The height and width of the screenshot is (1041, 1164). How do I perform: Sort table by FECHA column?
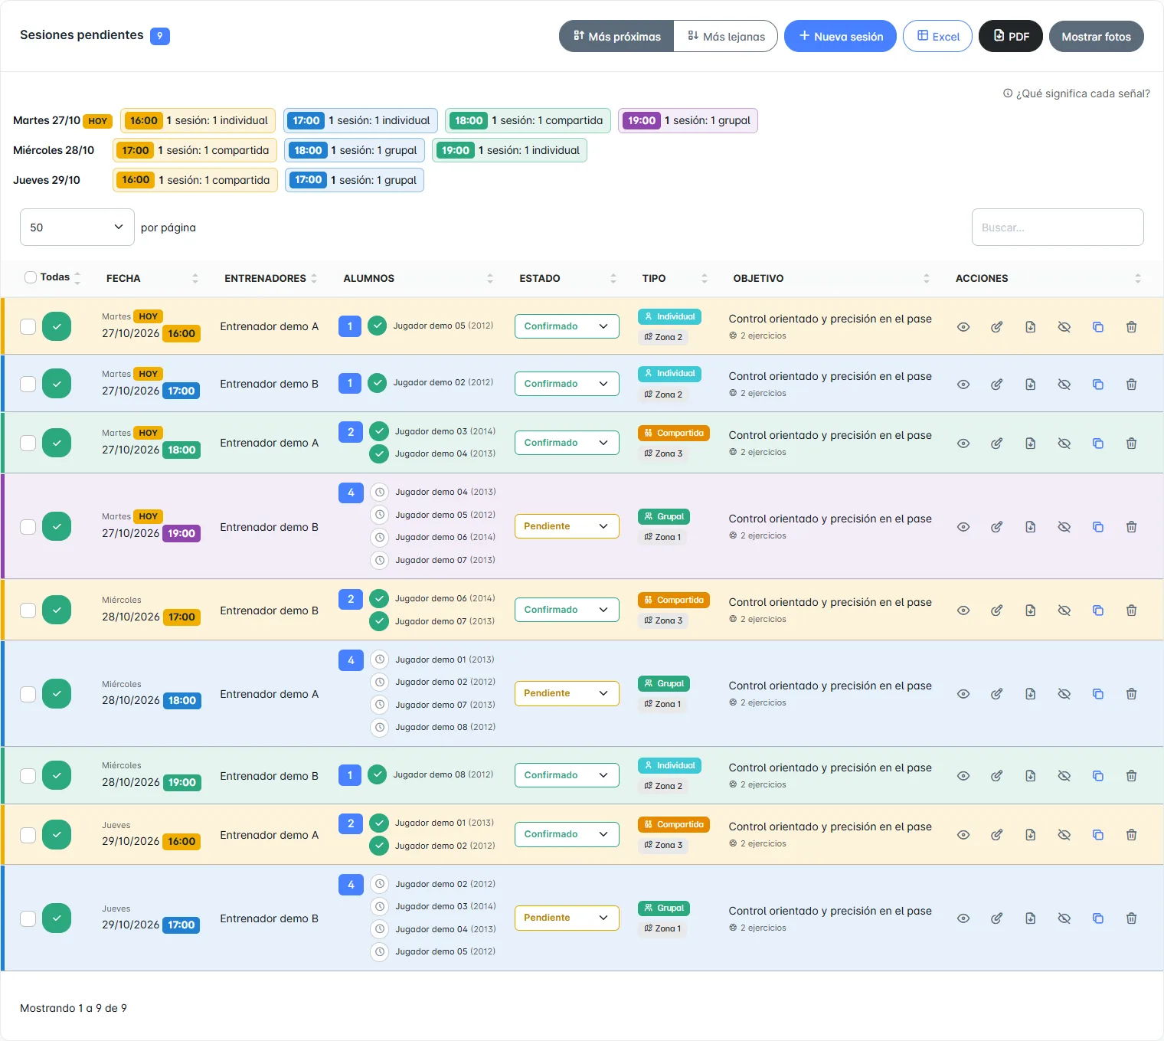click(151, 278)
